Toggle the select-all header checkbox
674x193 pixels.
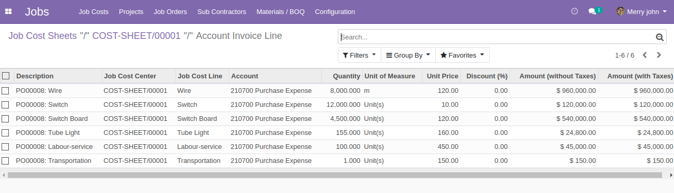(x=6, y=76)
